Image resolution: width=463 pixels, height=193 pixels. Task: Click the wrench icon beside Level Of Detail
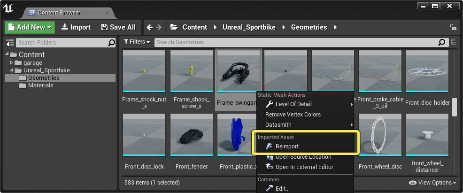[x=269, y=104]
